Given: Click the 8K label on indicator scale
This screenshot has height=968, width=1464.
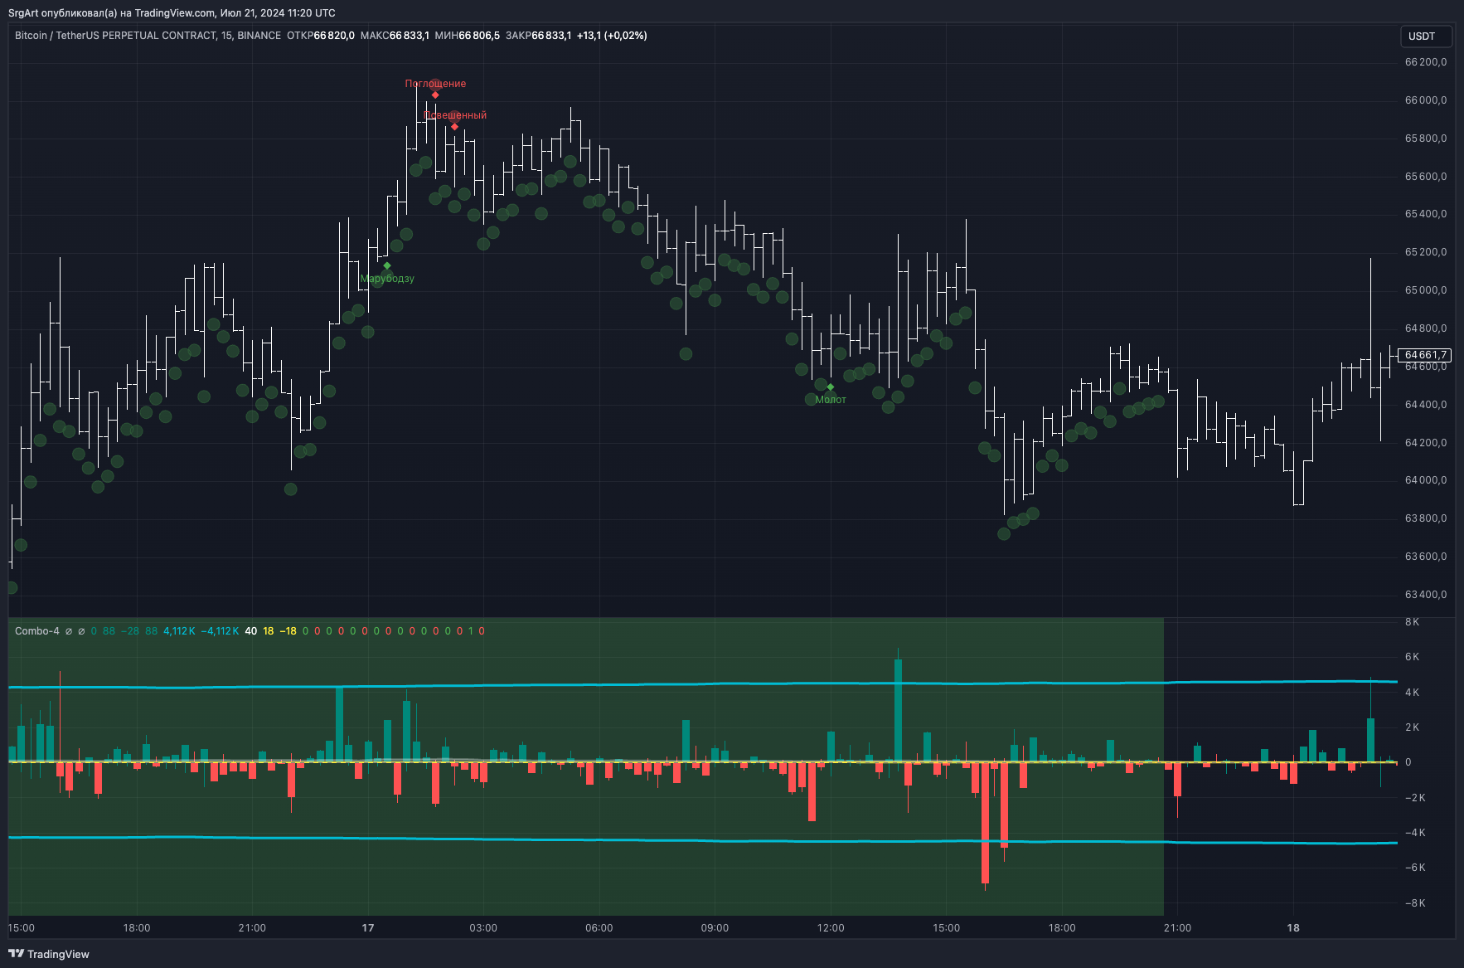Looking at the screenshot, I should pos(1413,622).
